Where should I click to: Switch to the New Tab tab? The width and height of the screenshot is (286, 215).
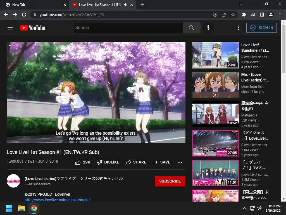click(35, 5)
